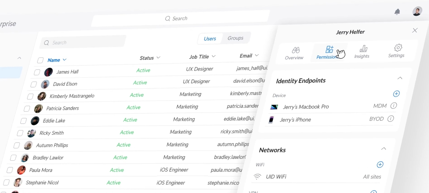This screenshot has width=429, height=193.
Task: Click Paula Mora's avatar
Action: click(21, 170)
